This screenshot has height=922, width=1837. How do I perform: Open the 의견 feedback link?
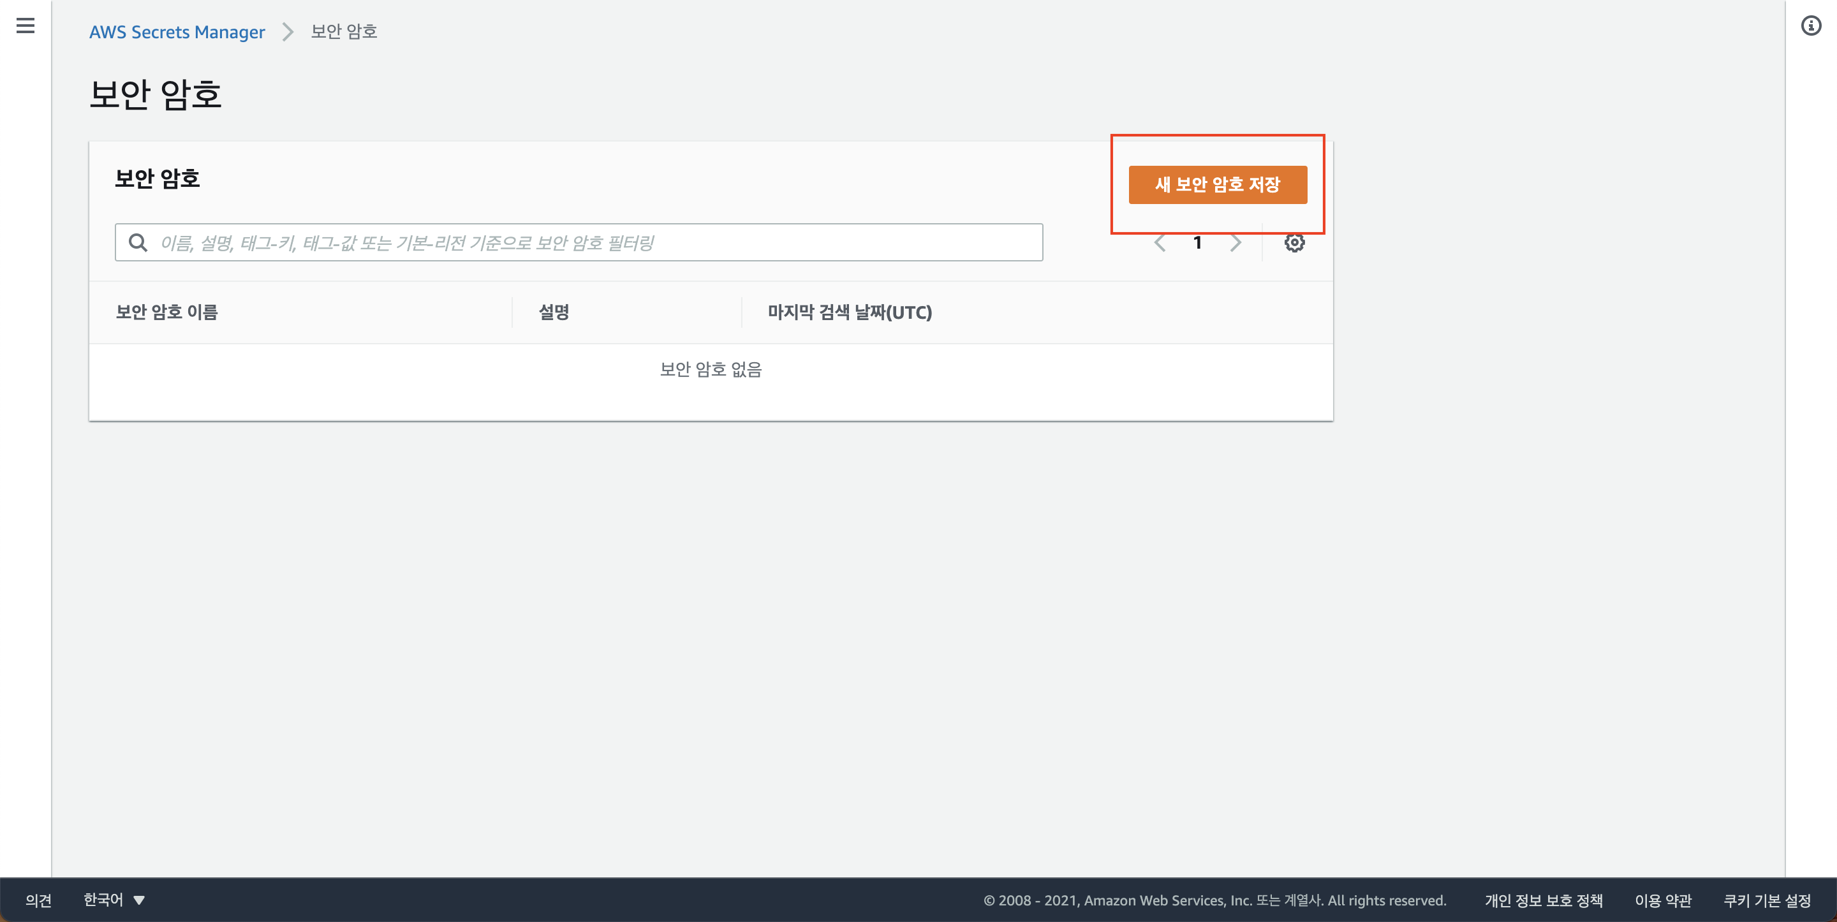point(38,900)
